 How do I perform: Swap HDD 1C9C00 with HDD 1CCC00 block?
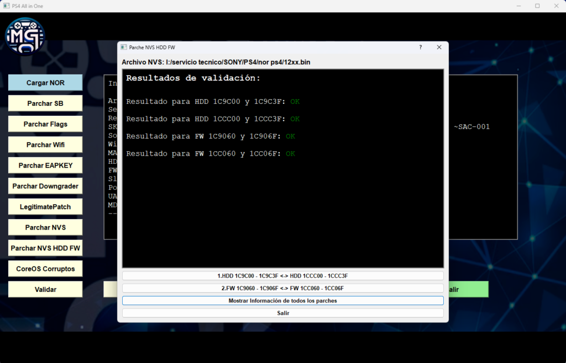coord(282,276)
